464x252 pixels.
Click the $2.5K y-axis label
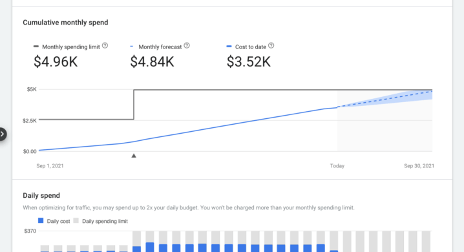pos(30,121)
